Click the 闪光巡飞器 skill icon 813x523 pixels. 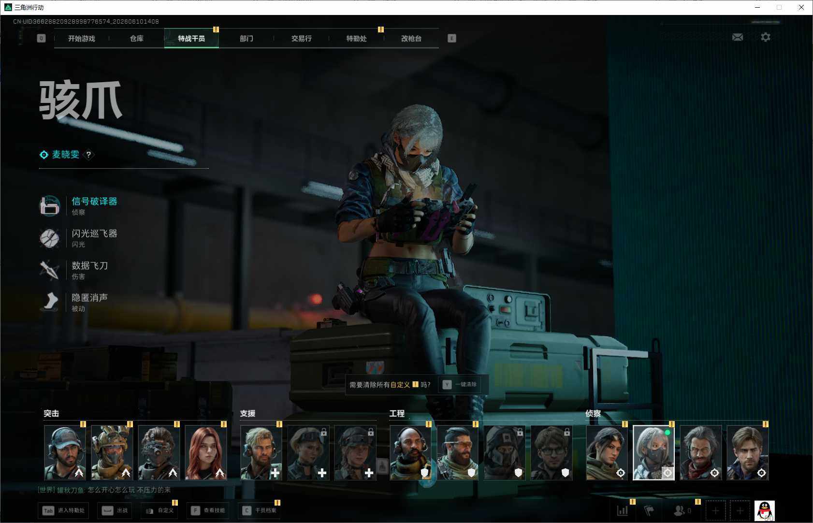click(x=49, y=238)
